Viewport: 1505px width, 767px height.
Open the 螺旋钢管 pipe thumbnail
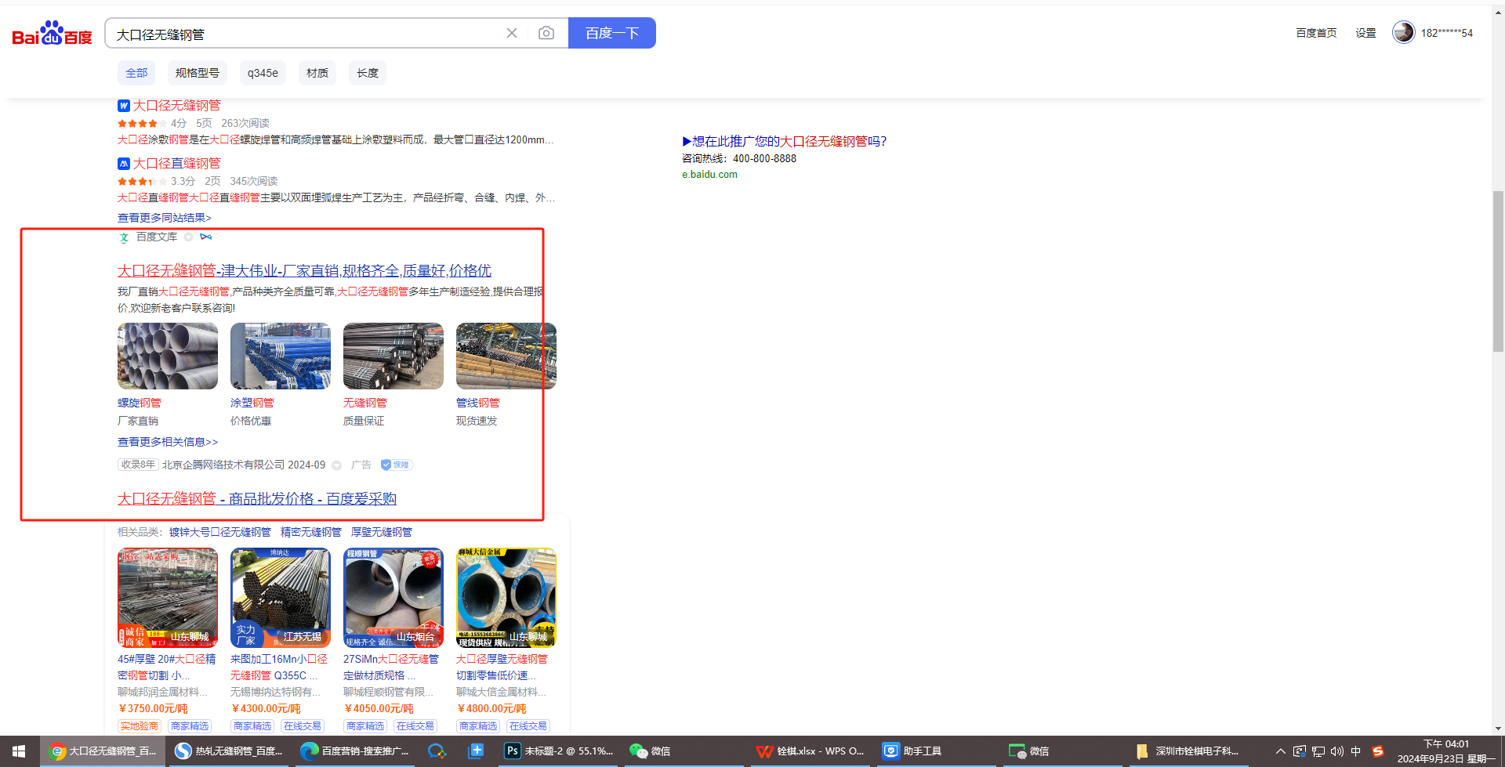(168, 356)
